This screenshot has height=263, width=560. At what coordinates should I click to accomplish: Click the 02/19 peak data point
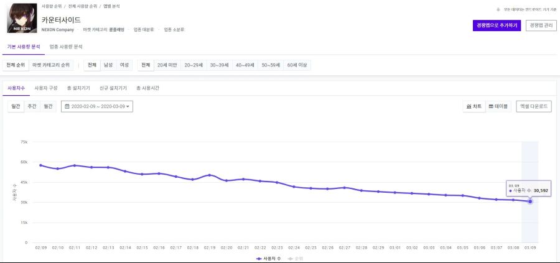coord(209,175)
